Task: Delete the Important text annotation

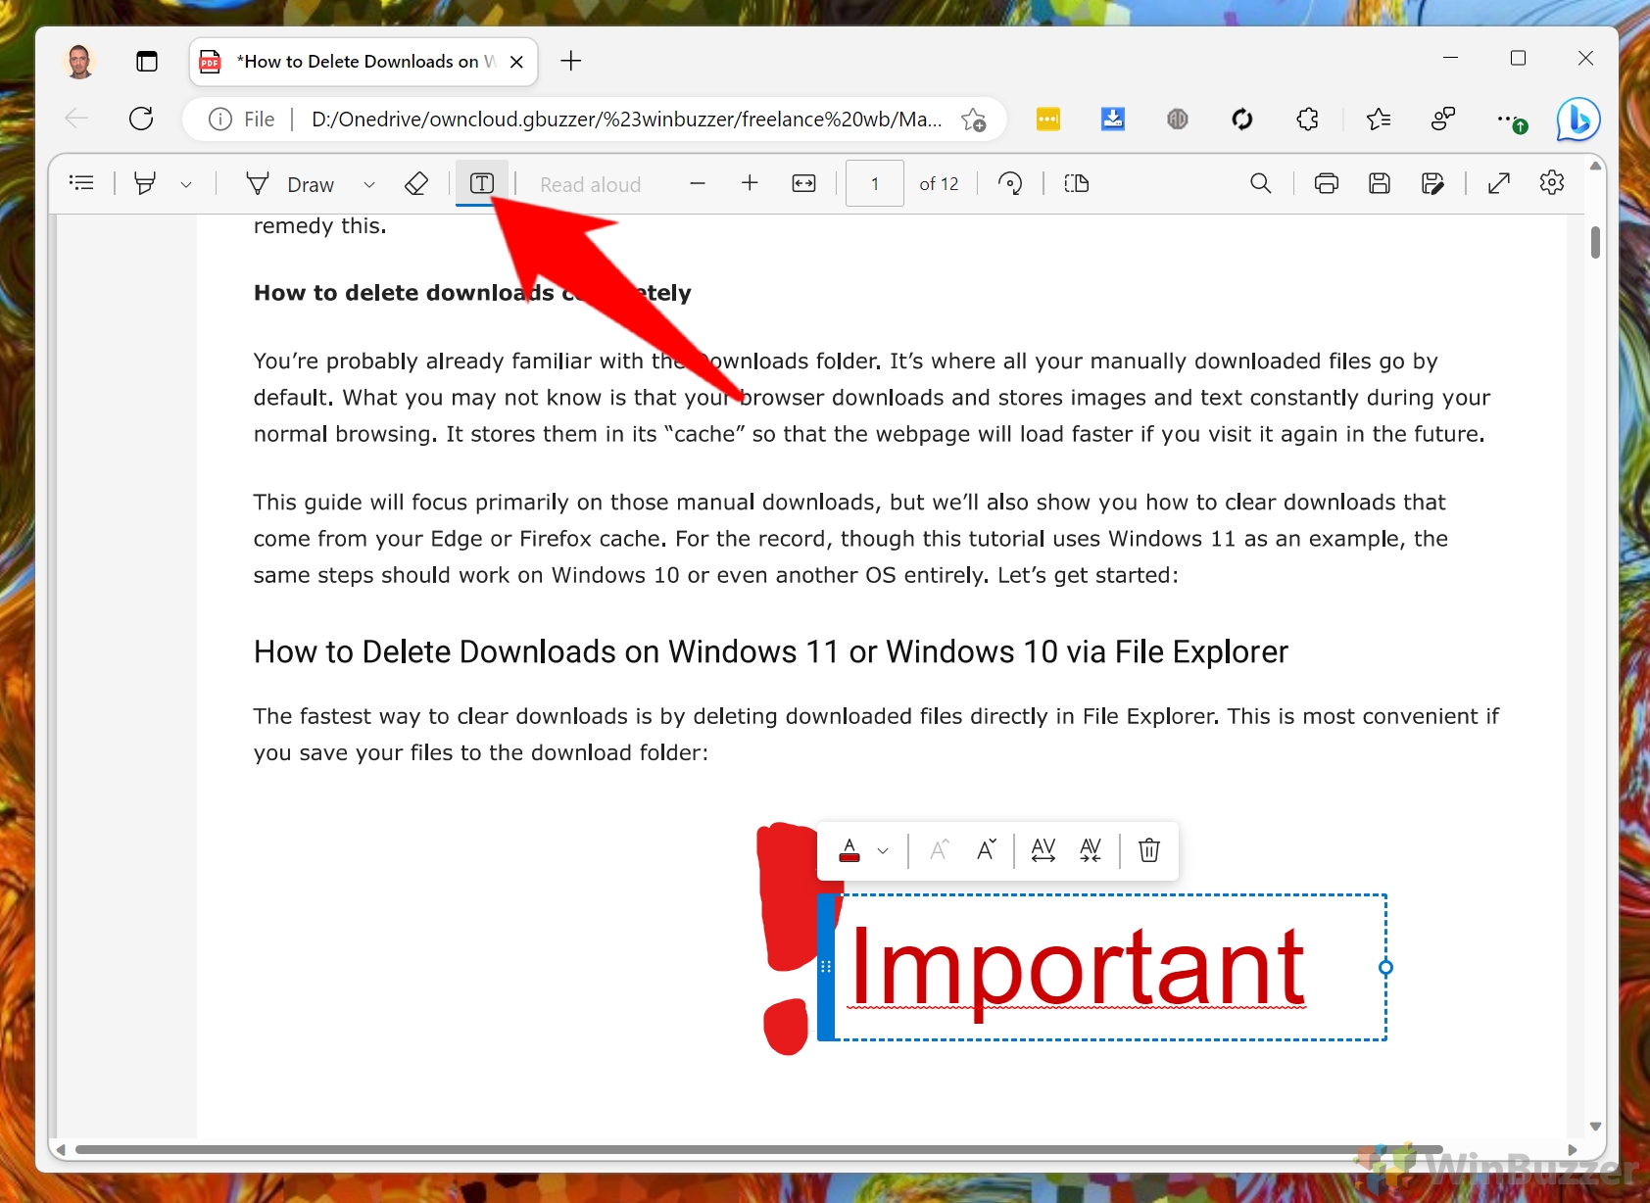Action: [x=1149, y=850]
